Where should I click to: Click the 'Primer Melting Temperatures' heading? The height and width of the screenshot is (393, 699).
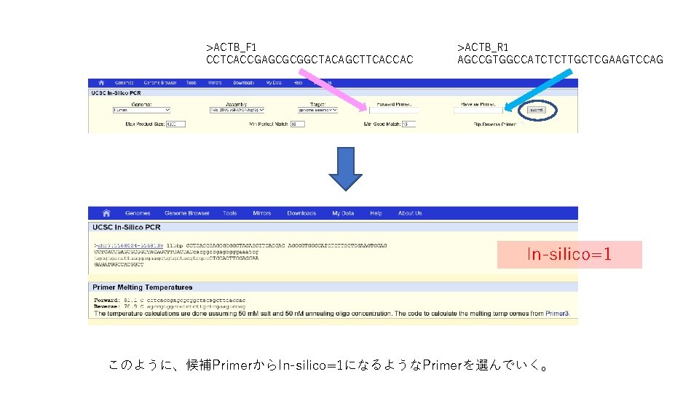pyautogui.click(x=142, y=287)
